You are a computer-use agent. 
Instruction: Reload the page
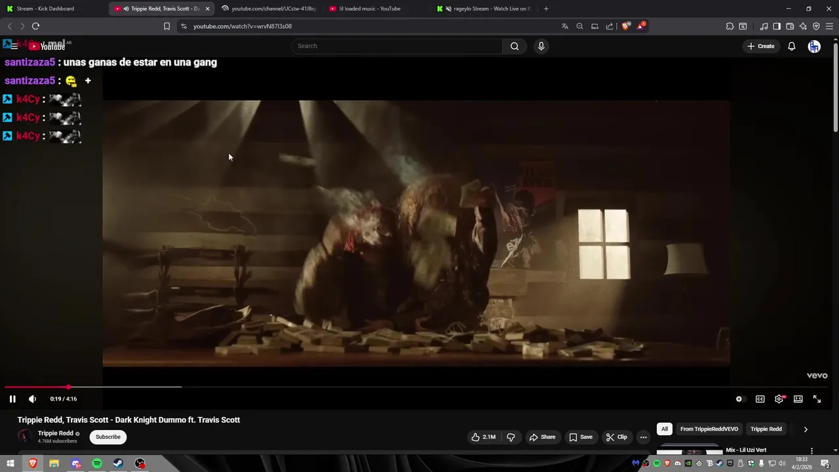pyautogui.click(x=35, y=26)
